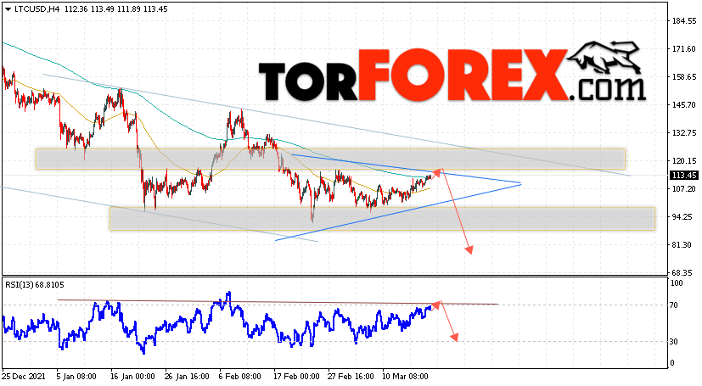Click the LTCUSD,H4 symbol dropdown arrow

[8, 9]
